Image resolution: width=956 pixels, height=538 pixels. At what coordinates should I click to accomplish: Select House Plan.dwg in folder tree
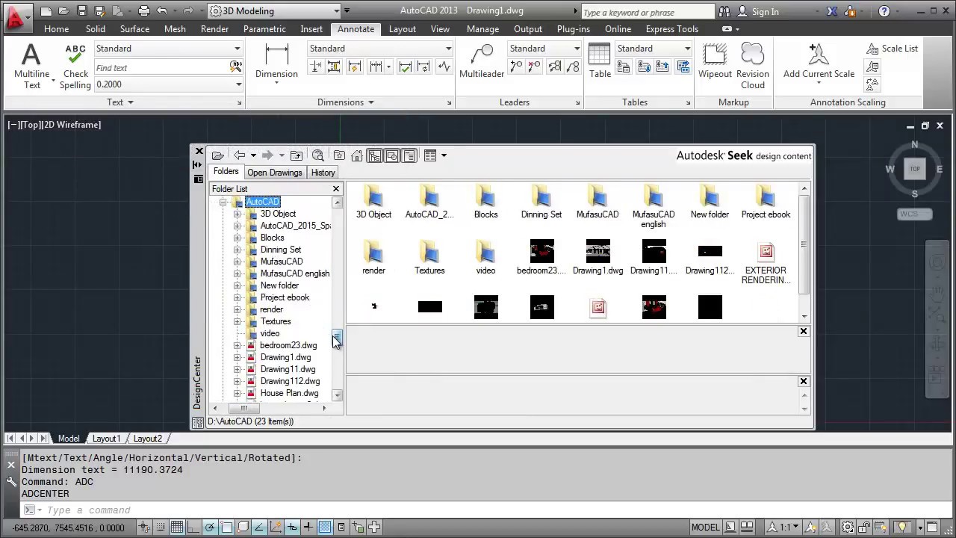point(289,393)
